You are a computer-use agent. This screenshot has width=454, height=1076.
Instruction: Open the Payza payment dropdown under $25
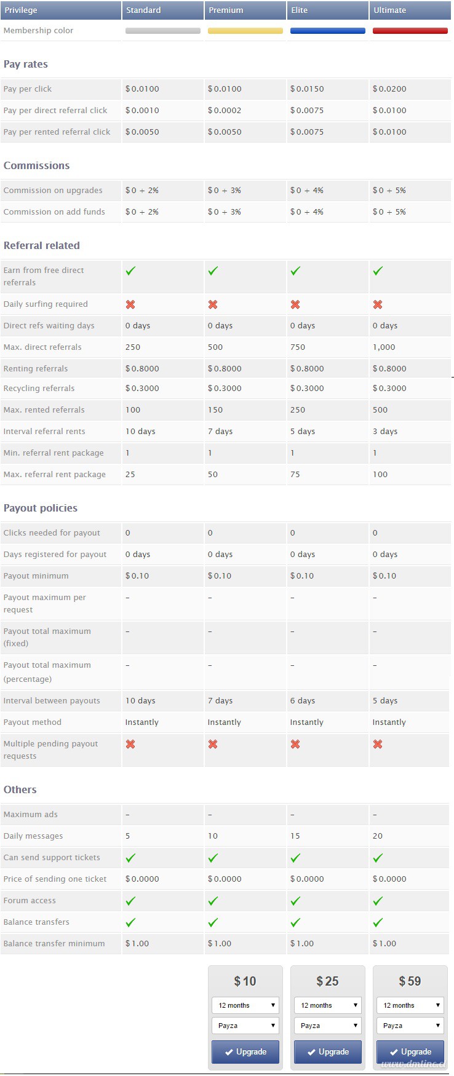pos(328,1026)
